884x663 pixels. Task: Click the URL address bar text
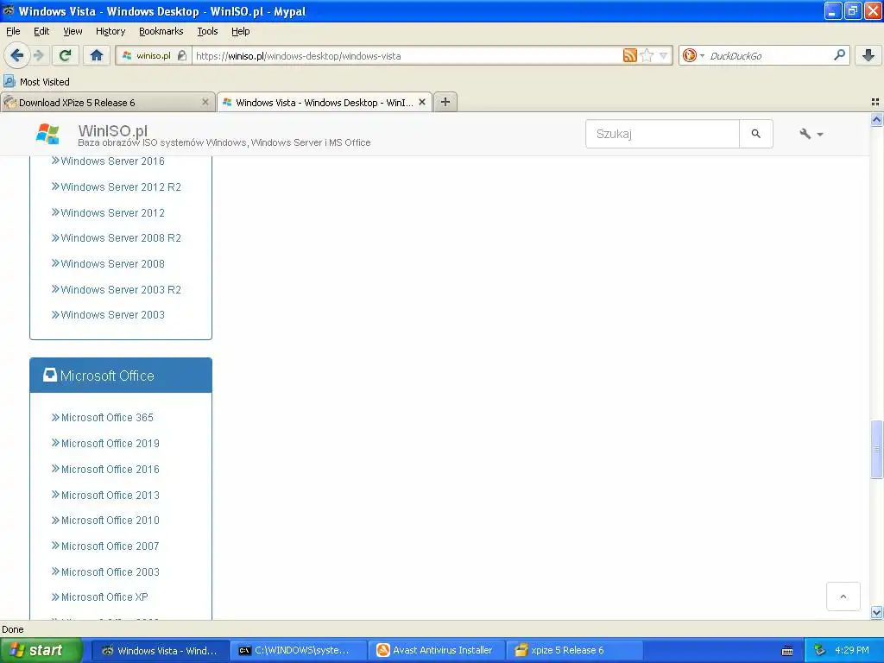point(298,56)
